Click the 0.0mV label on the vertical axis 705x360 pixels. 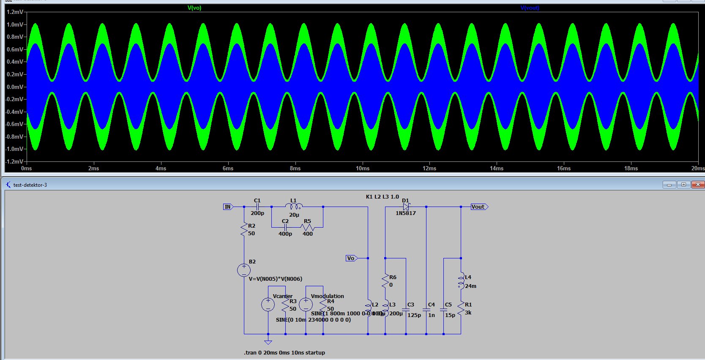[15, 87]
